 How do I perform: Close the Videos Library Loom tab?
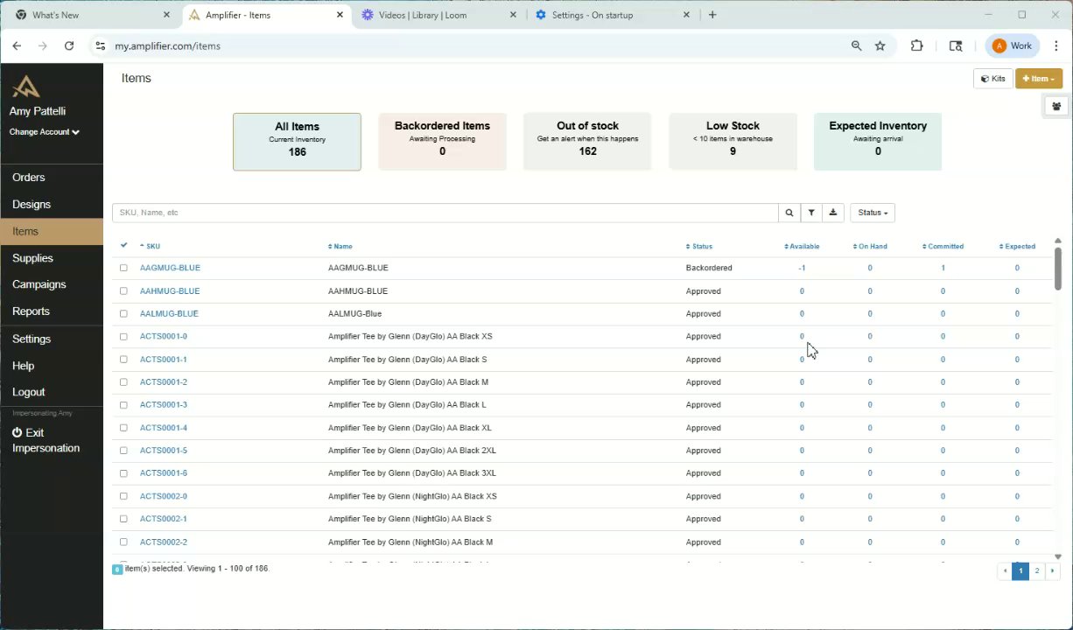tap(513, 15)
